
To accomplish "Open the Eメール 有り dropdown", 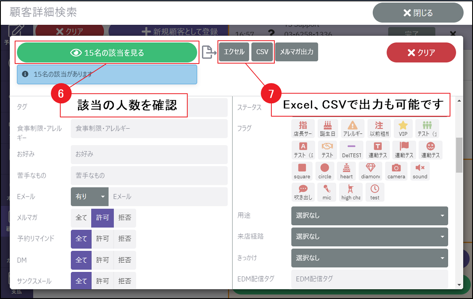I will [89, 196].
